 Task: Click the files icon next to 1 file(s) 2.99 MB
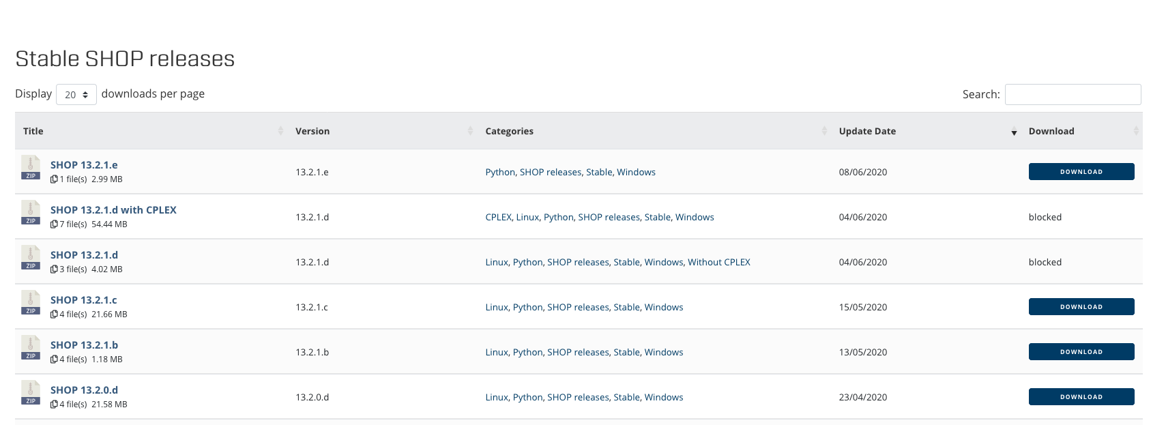tap(54, 179)
